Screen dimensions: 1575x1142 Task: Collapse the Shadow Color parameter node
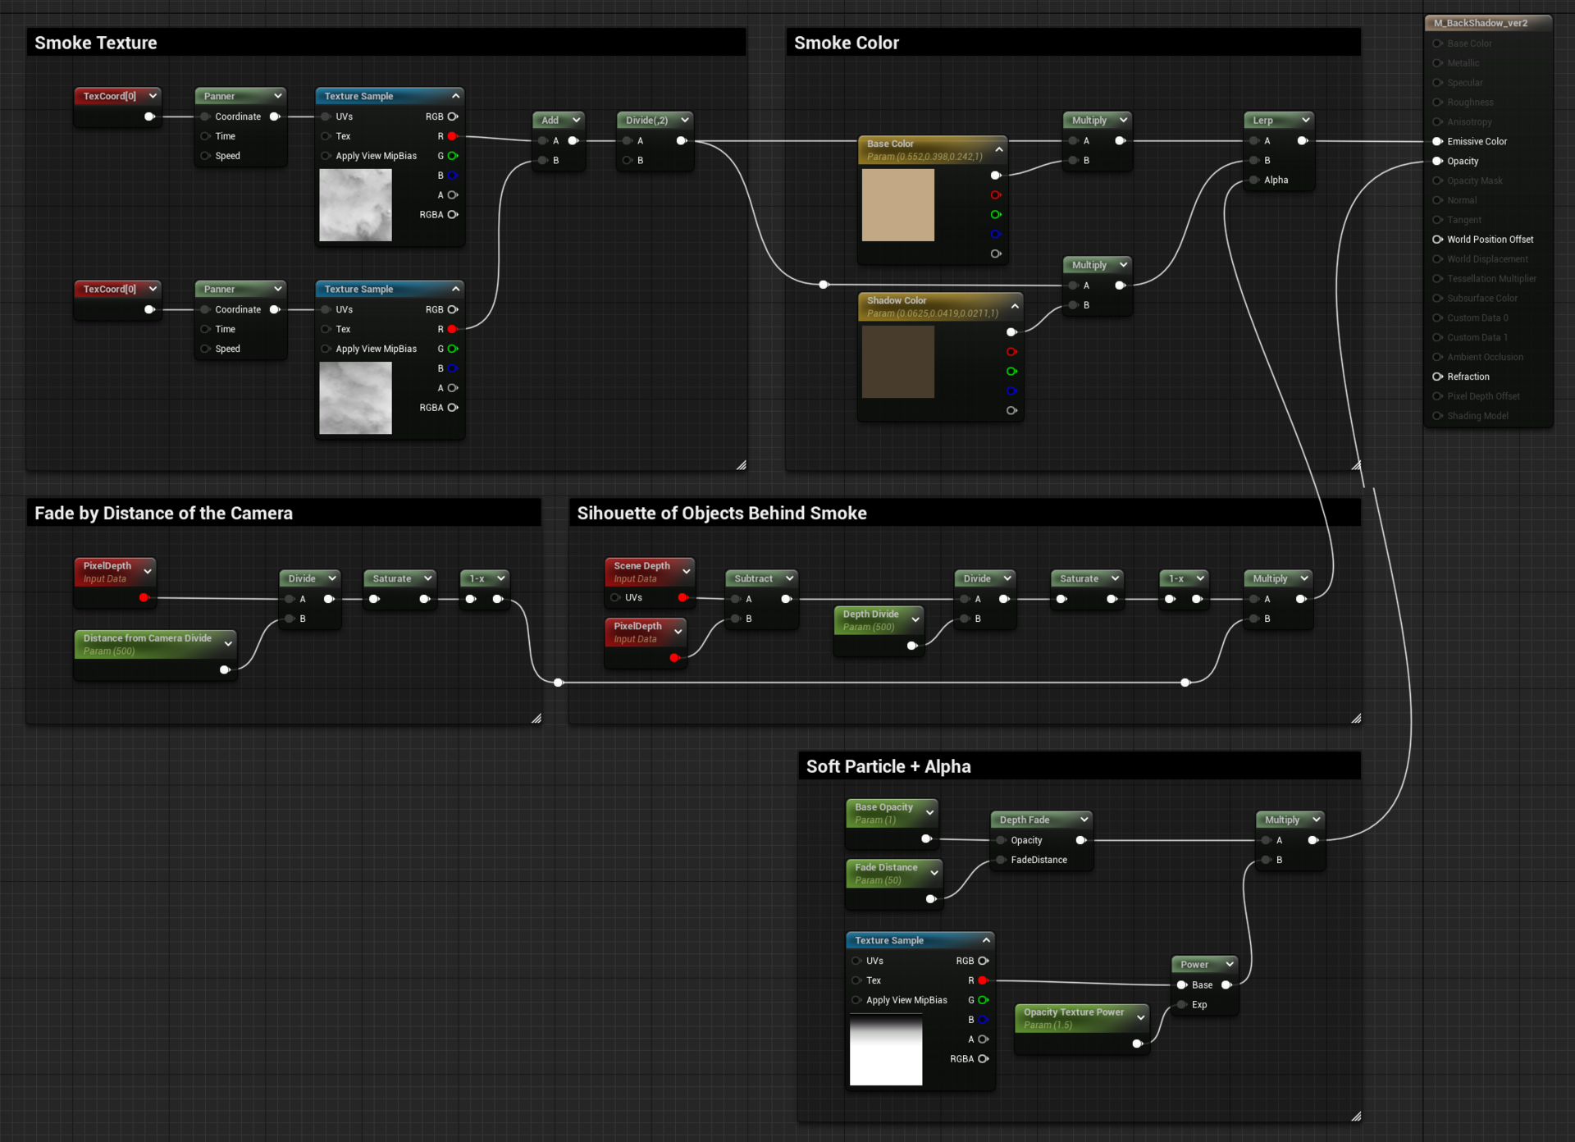point(1015,306)
